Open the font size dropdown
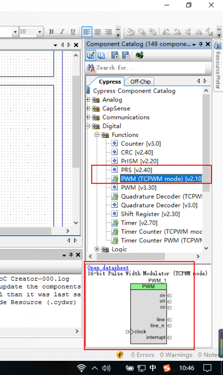The height and width of the screenshot is (375, 223). click(x=40, y=32)
